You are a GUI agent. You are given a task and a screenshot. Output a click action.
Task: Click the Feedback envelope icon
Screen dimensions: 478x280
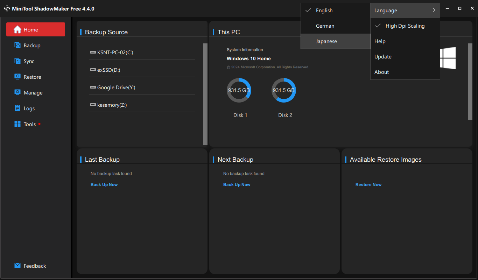tap(17, 266)
